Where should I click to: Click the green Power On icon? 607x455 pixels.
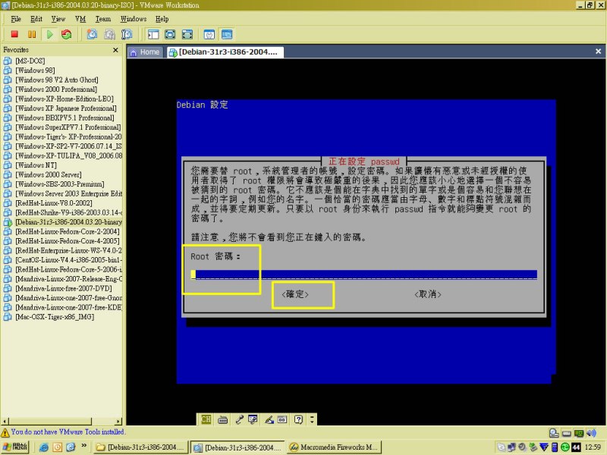click(49, 34)
